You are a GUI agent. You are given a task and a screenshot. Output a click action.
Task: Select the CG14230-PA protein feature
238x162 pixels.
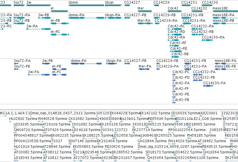click(x=208, y=86)
